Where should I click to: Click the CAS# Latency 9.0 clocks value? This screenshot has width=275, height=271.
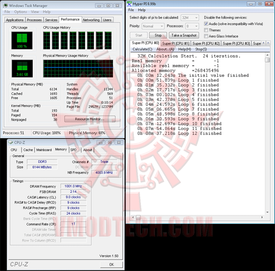73,197
